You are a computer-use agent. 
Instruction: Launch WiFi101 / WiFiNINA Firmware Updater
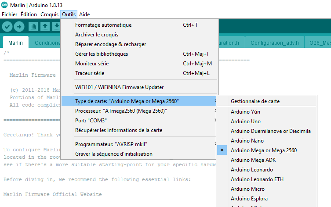[139, 87]
